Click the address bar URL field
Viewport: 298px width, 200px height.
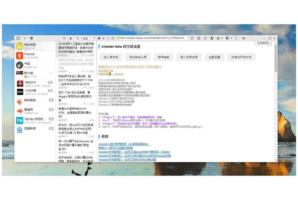(152, 38)
